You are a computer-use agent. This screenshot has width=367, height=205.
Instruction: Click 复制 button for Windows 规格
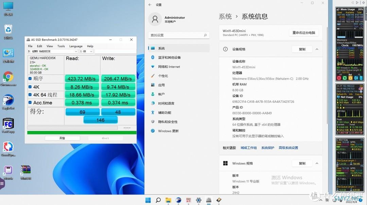(x=302, y=163)
